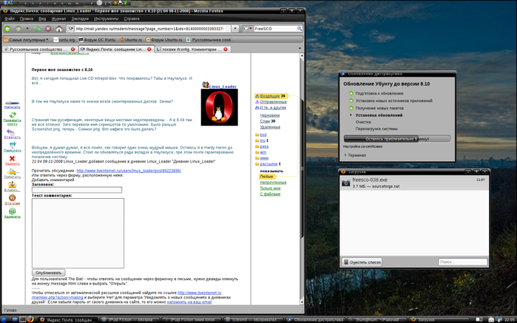The image size is (517, 323).
Task: Click the Очистить список button in Downloads
Action: pyautogui.click(x=362, y=262)
